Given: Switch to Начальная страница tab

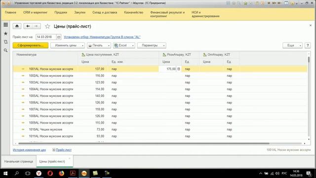Looking at the screenshot, I should (x=19, y=162).
